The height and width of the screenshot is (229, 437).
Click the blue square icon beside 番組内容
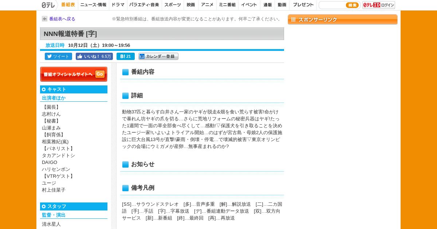(125, 72)
